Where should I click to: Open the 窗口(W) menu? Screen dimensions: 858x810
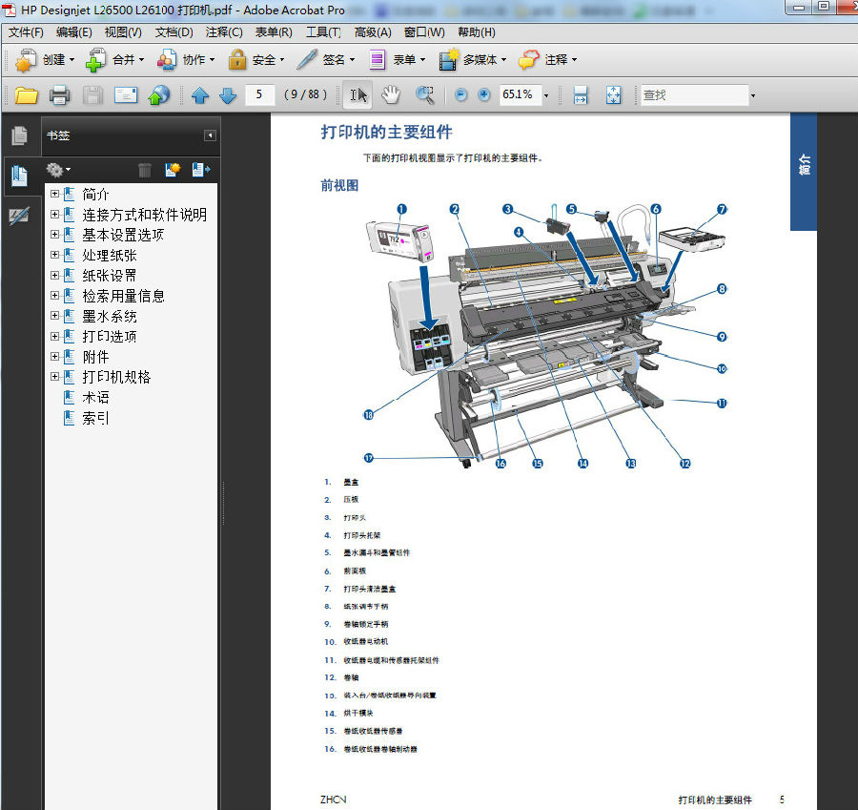(424, 32)
